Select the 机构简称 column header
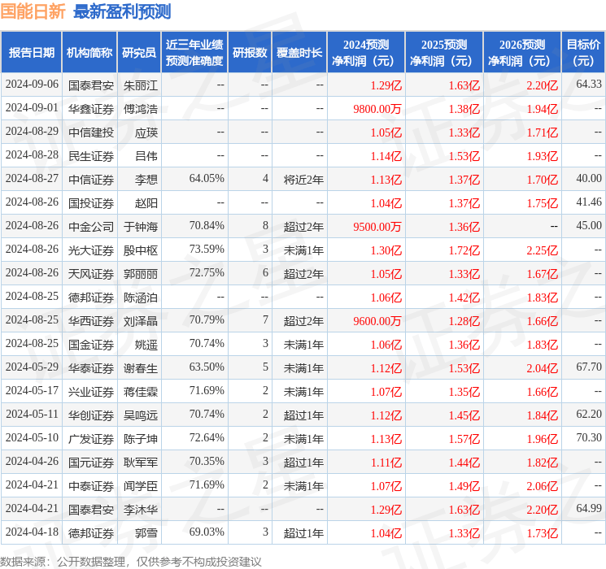The height and width of the screenshot is (569, 606). (x=89, y=53)
